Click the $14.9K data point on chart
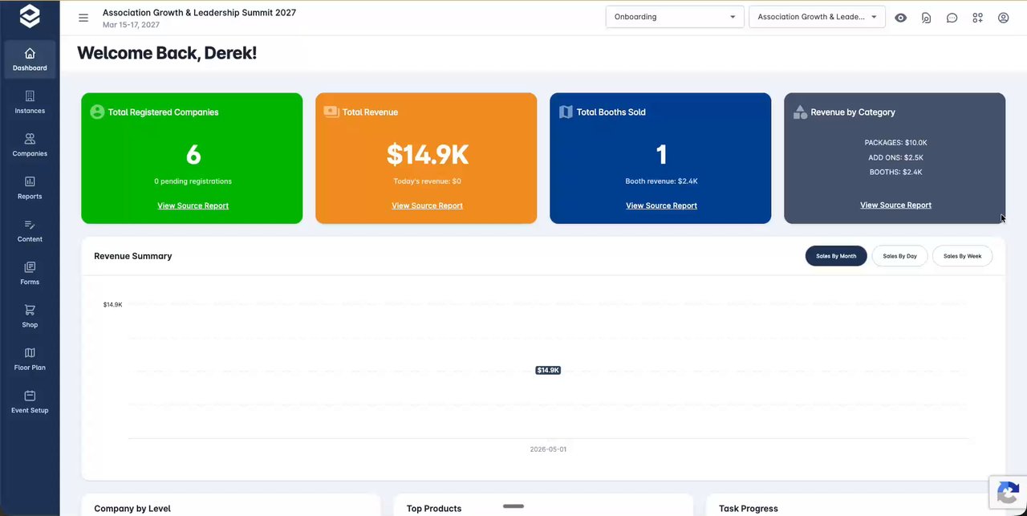The image size is (1027, 516). click(548, 370)
